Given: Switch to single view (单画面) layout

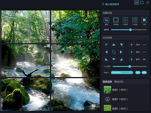Looking at the screenshot, I should pyautogui.click(x=116, y=20).
